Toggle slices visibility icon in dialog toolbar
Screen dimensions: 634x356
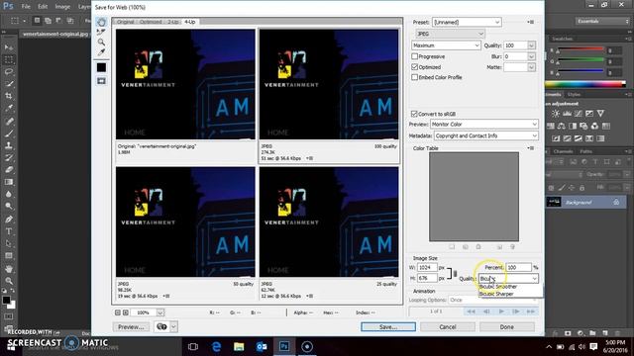point(101,81)
